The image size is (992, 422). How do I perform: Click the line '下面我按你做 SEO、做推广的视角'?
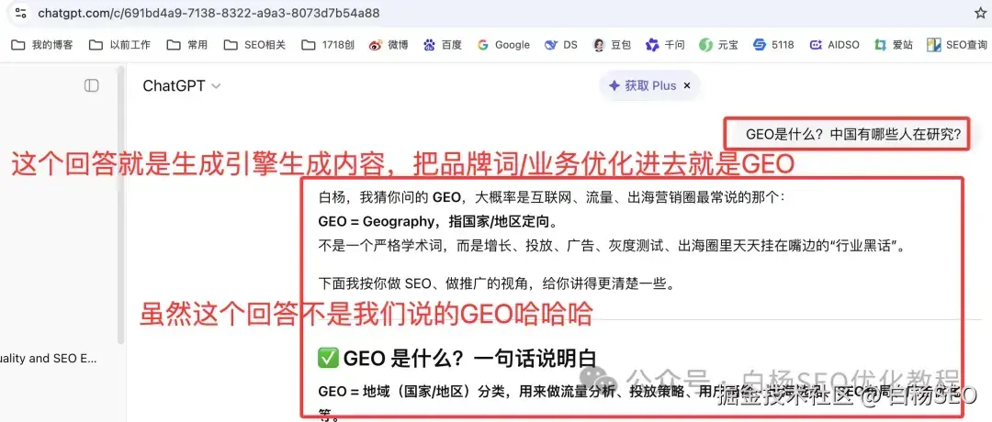pos(495,284)
